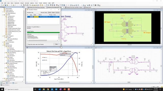Switch to Elements tab at panel bottom

click(9, 83)
